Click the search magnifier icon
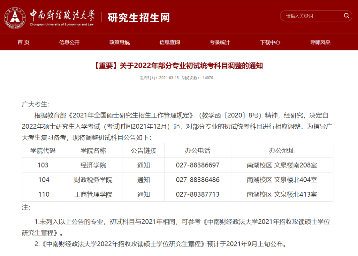The height and width of the screenshot is (256, 358). (346, 16)
